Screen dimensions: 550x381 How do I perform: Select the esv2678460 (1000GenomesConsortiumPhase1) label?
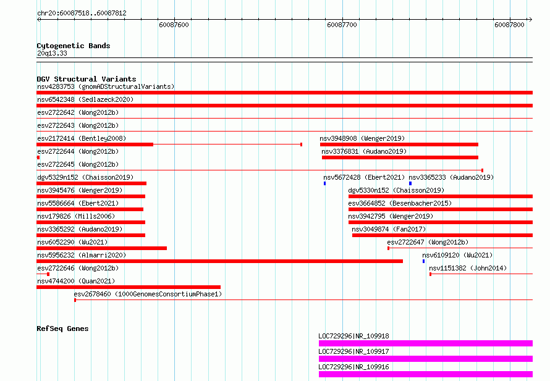click(x=148, y=294)
